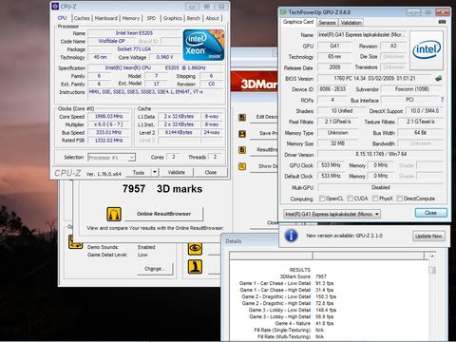Click the Intel Xeon logo in CPU-Z
Image resolution: width=456 pixels, height=342 pixels.
pos(203,45)
